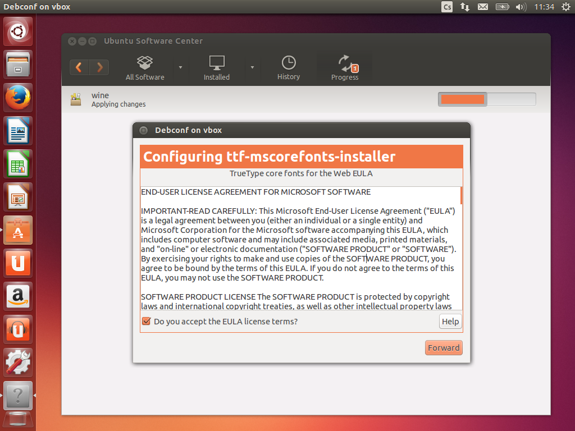575x431 pixels.
Task: Open the All Software section
Action: (145, 68)
